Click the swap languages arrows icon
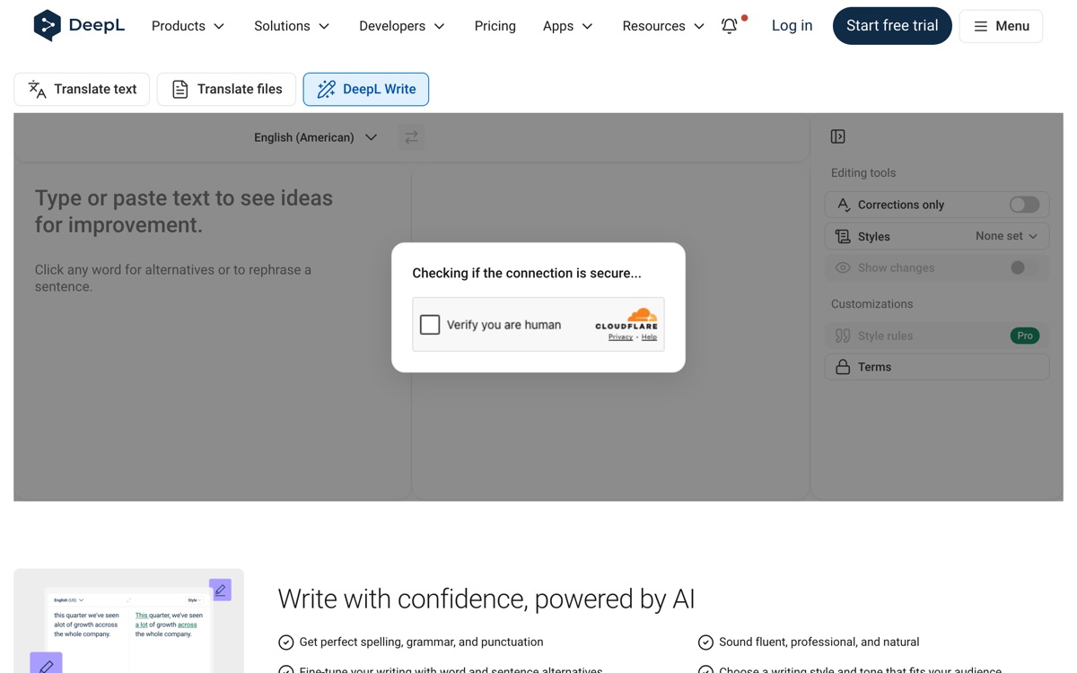Screen dimensions: 1077x673 coord(411,137)
